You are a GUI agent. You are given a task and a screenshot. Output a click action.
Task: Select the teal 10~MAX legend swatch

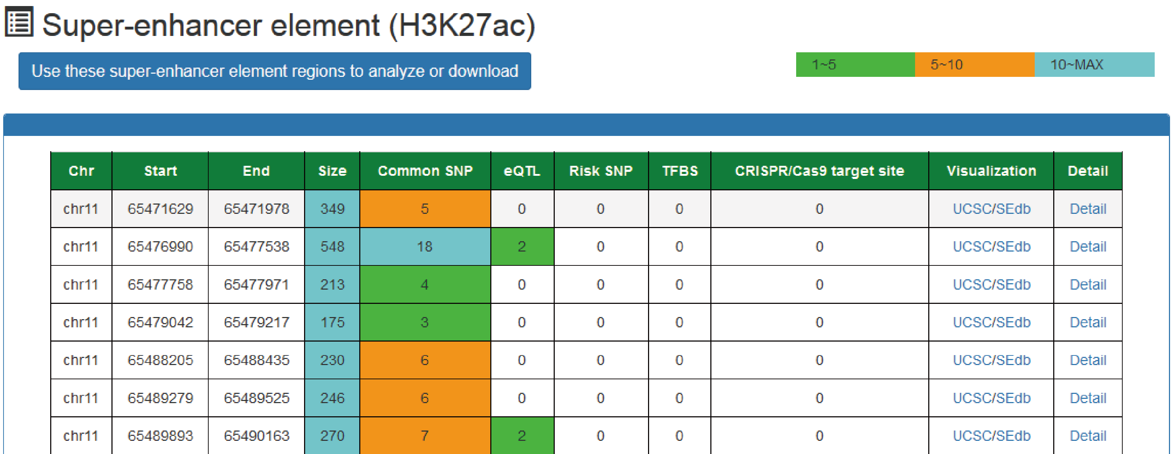click(1094, 65)
